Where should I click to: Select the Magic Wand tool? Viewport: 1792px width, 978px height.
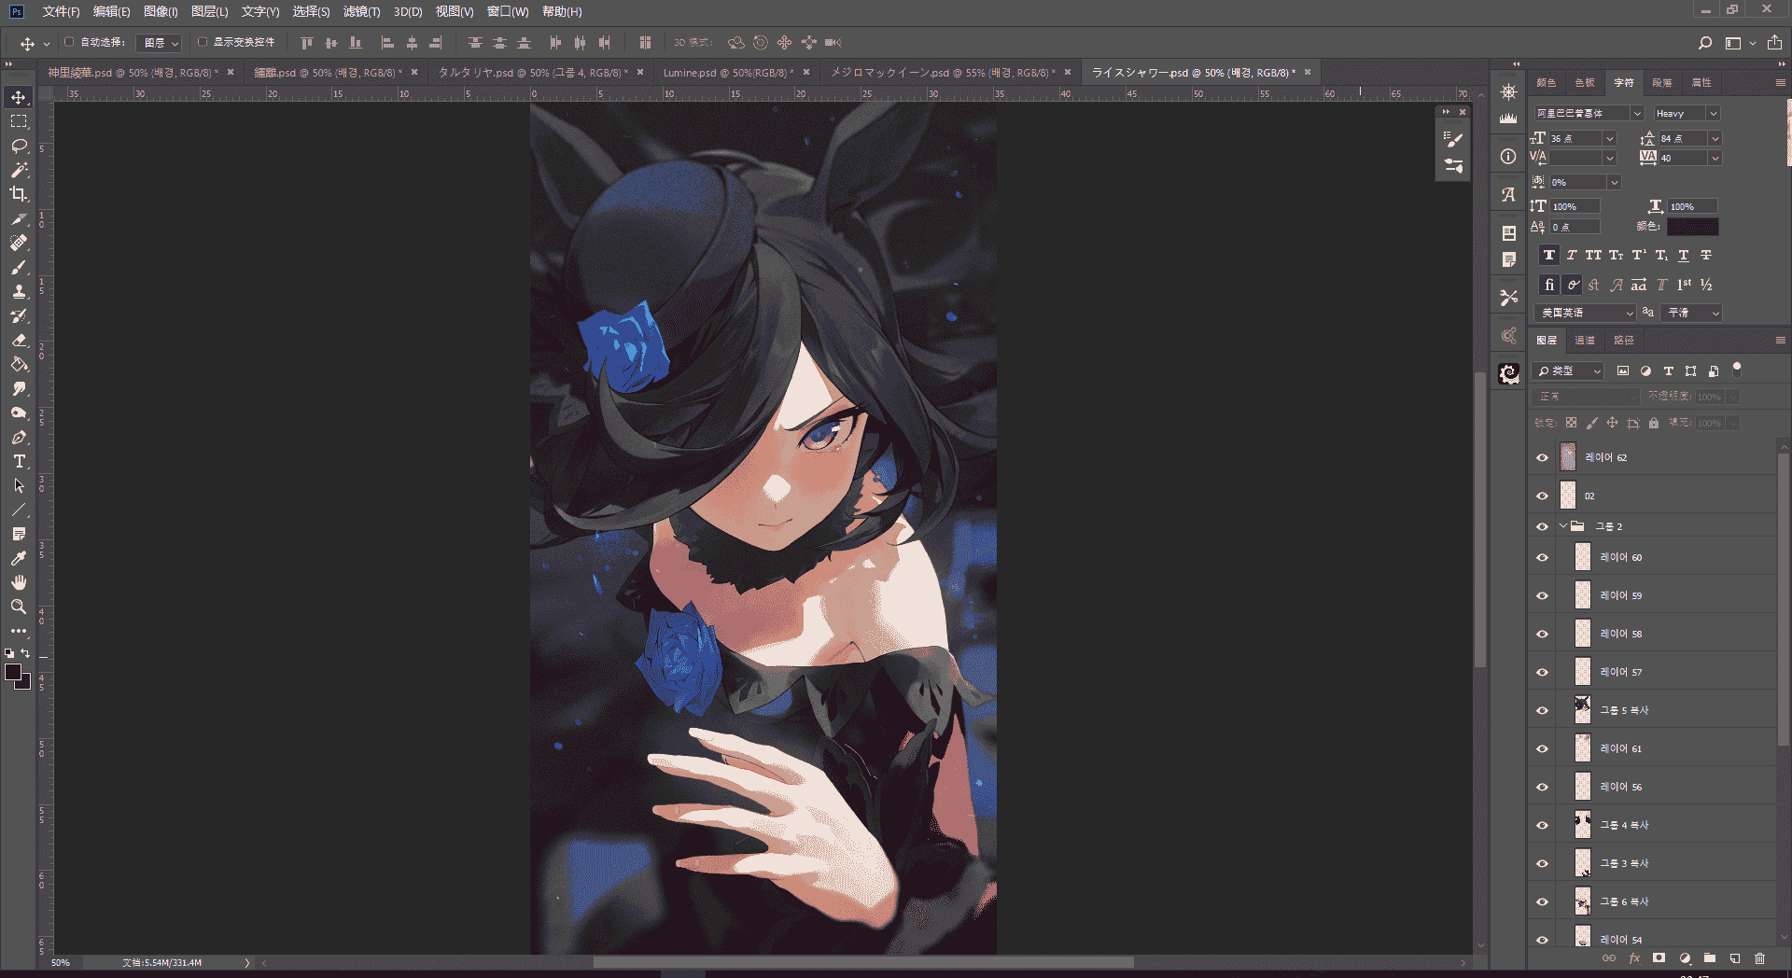click(x=19, y=170)
